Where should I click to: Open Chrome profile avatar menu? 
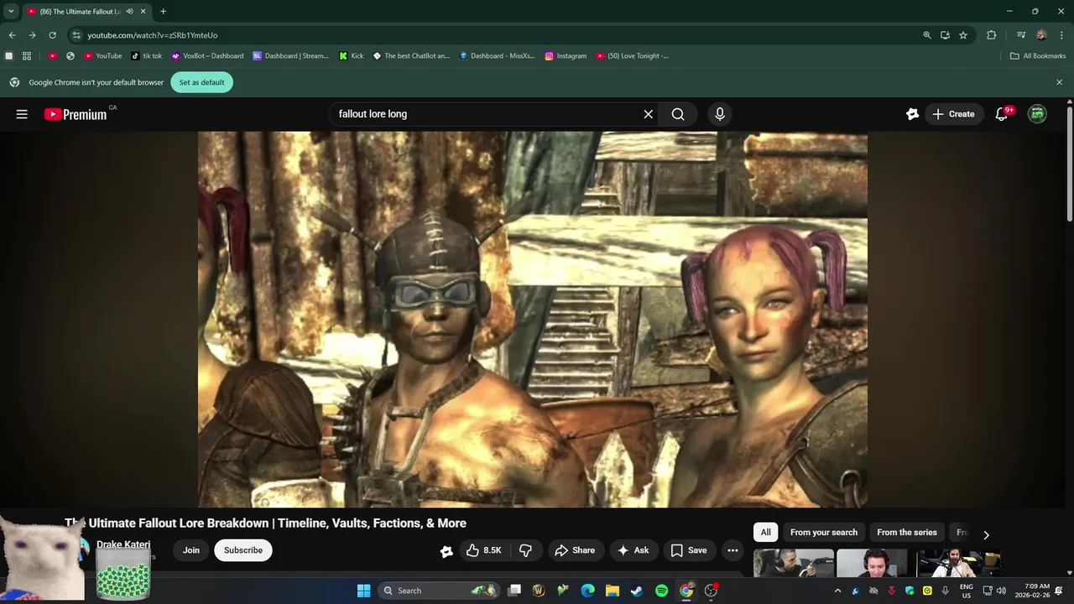coord(1041,35)
